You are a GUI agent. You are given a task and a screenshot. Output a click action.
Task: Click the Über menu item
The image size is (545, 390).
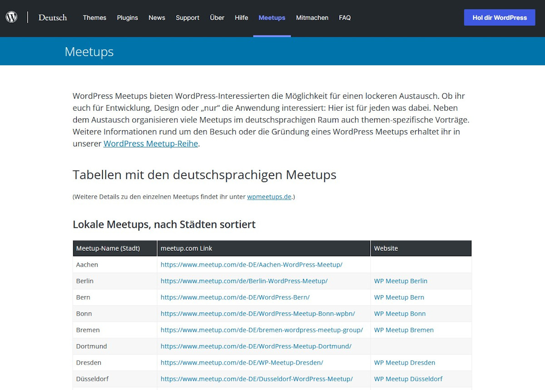pos(217,18)
